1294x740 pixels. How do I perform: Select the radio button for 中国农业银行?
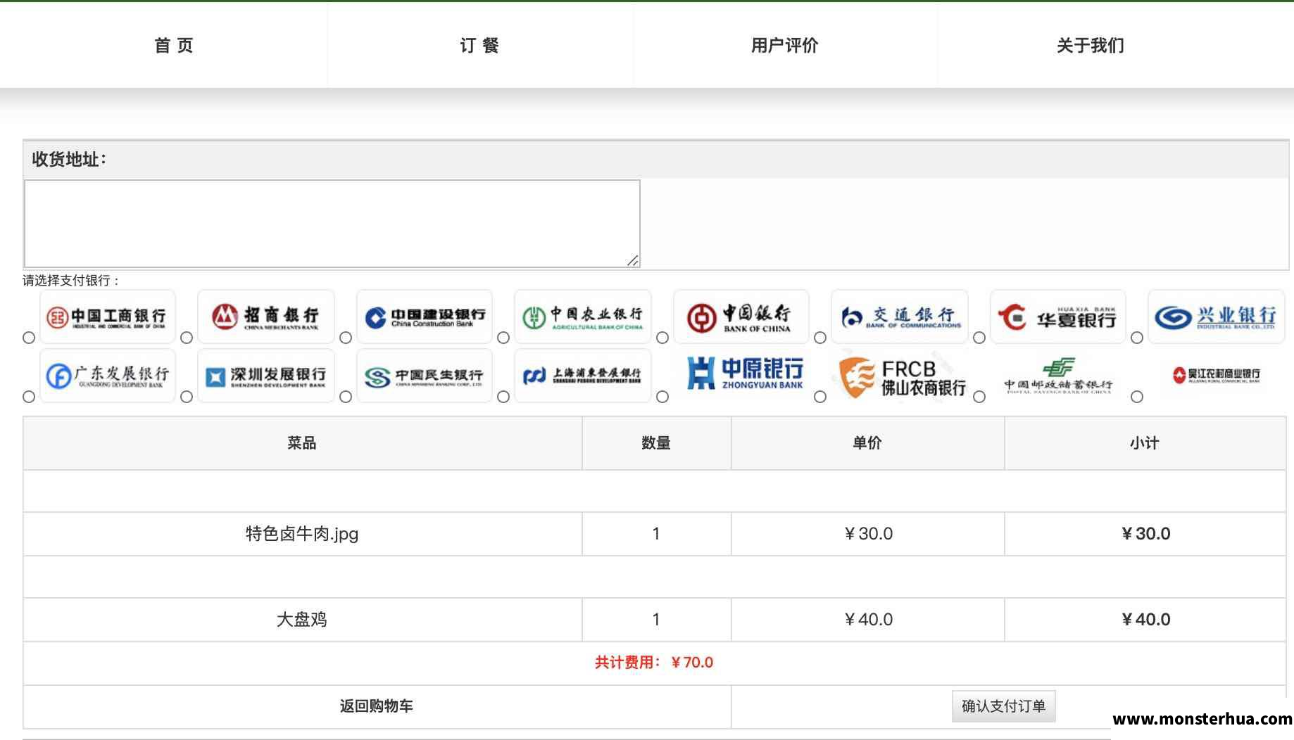(503, 338)
